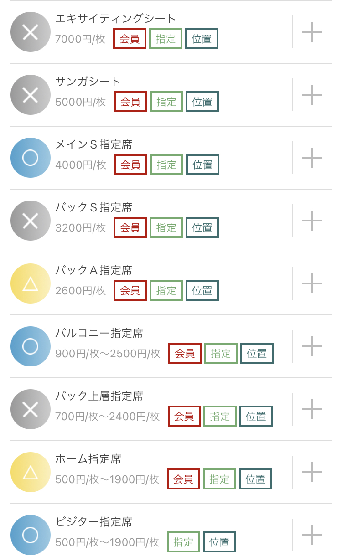Image resolution: width=342 pixels, height=556 pixels.
Task: Click the plus next to バック上層指定席
Action: click(312, 409)
